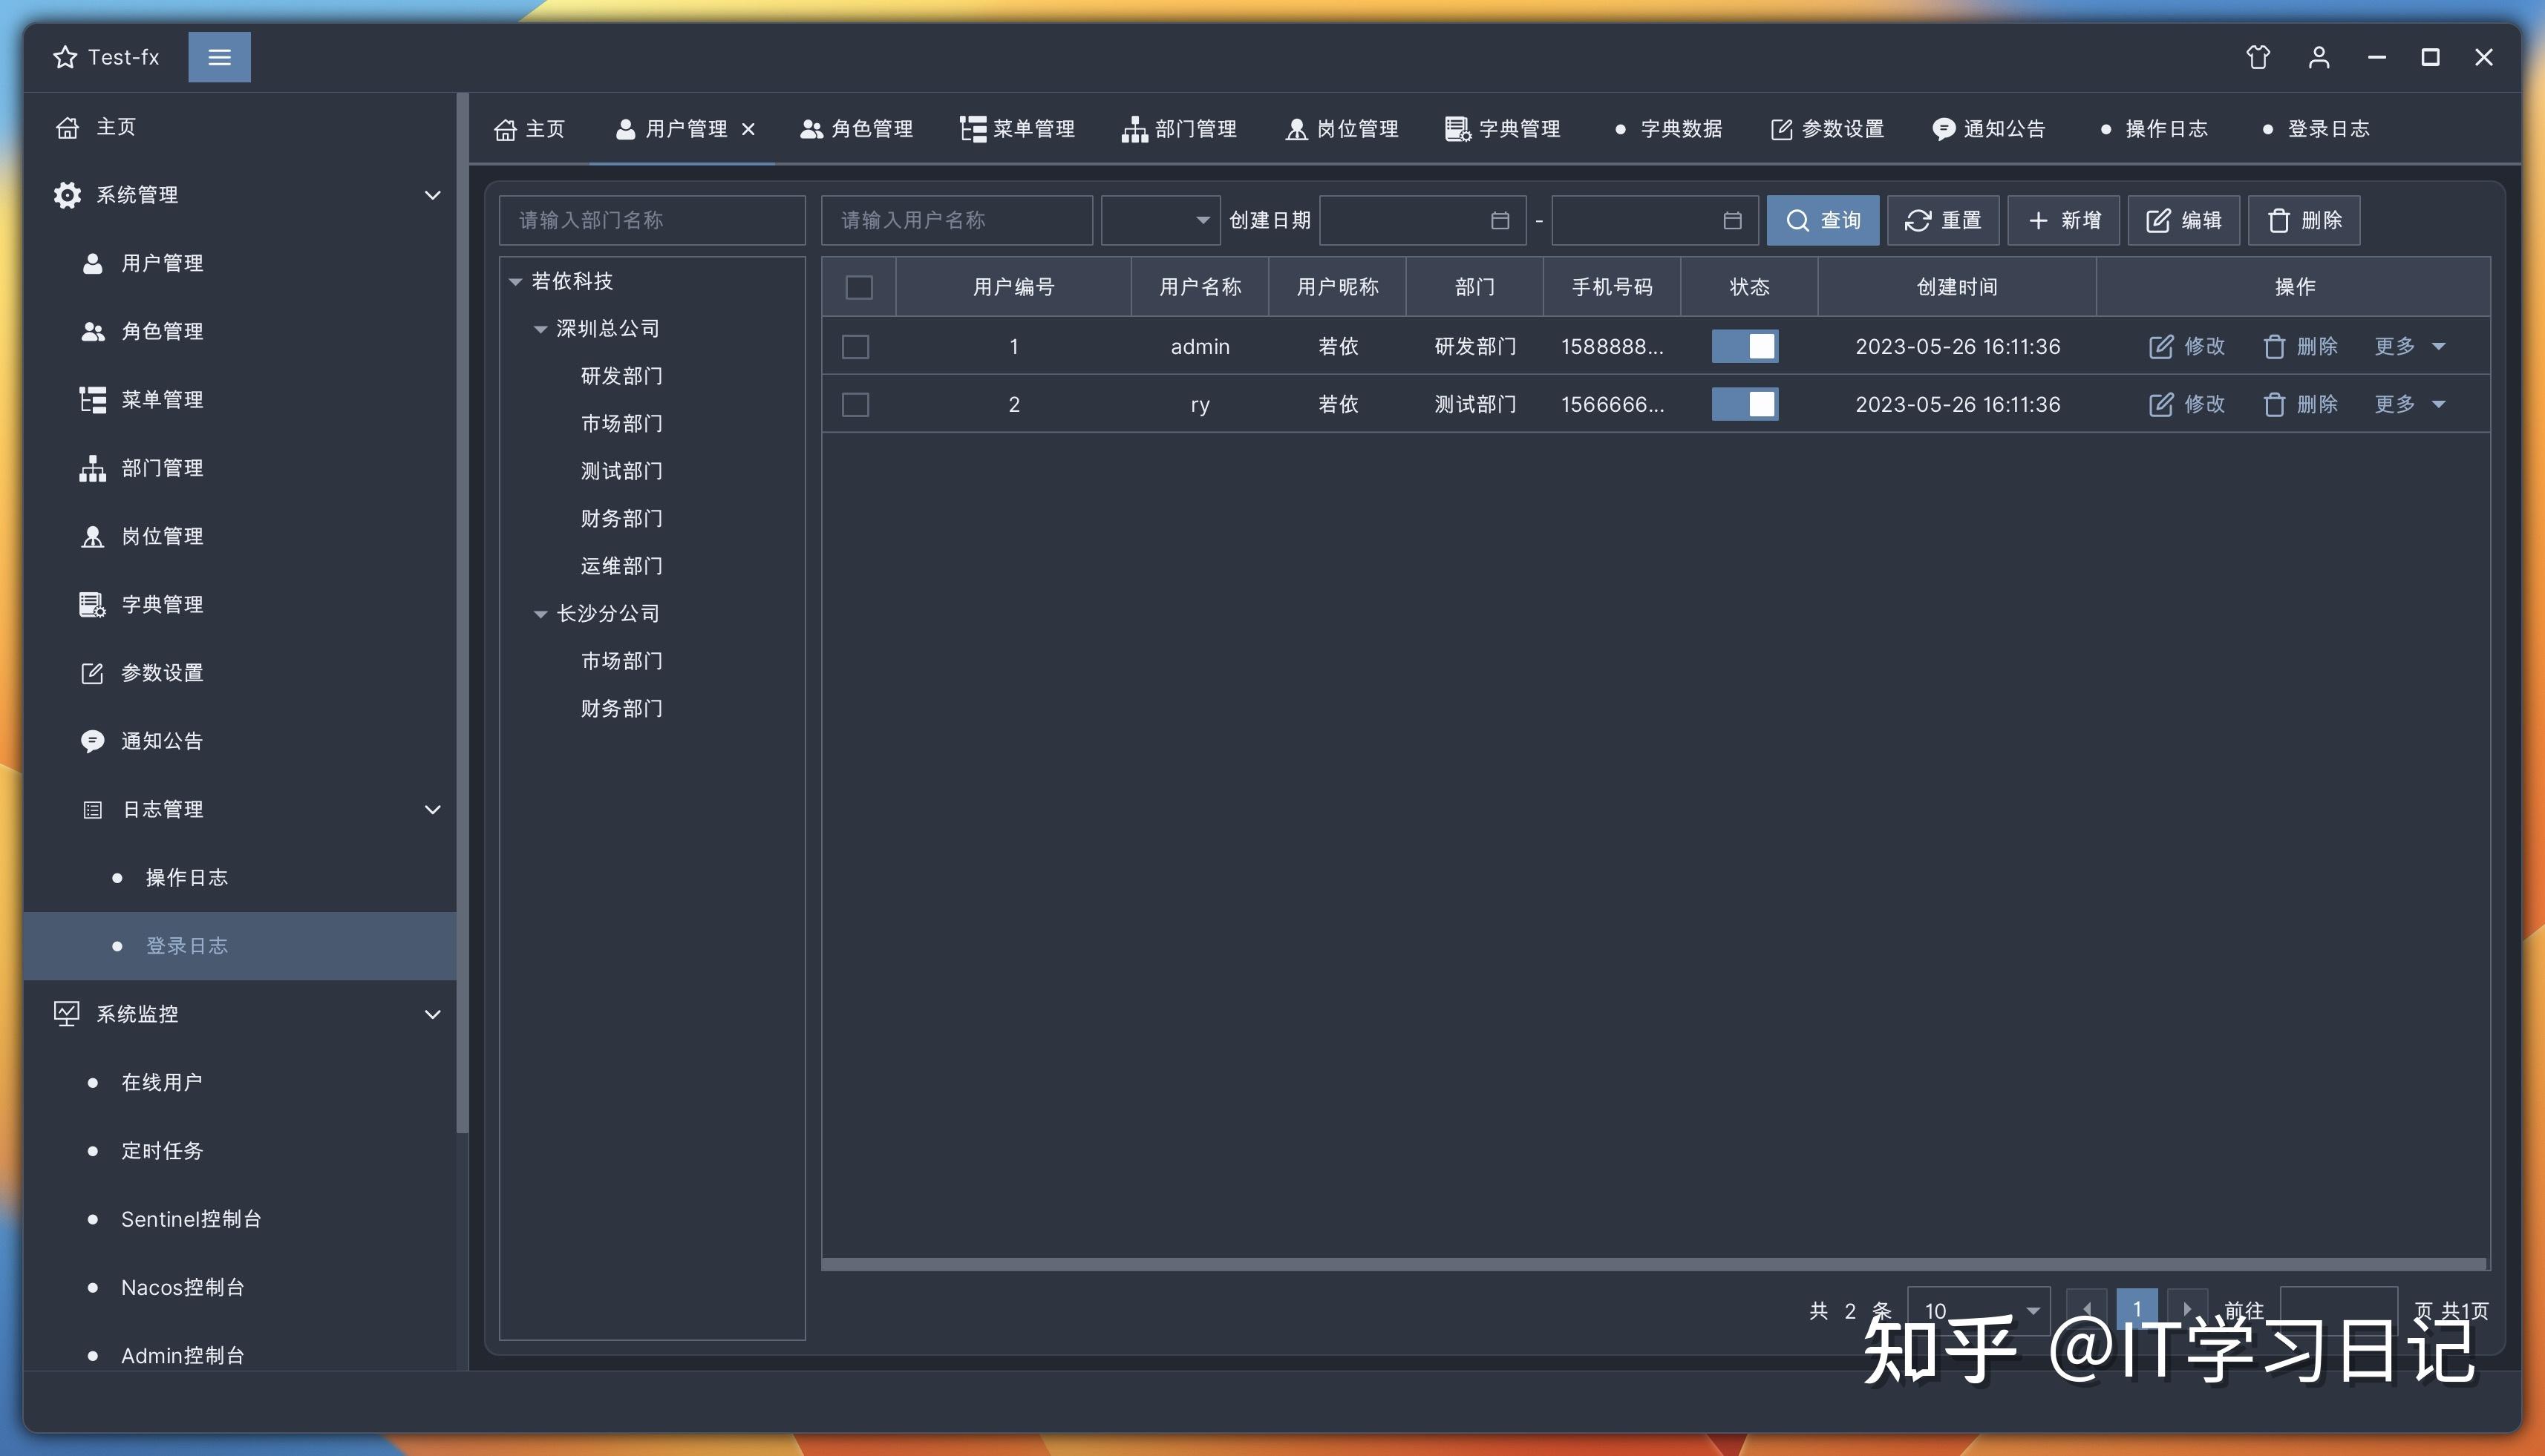Check the select-all checkbox in the table header

coord(858,287)
